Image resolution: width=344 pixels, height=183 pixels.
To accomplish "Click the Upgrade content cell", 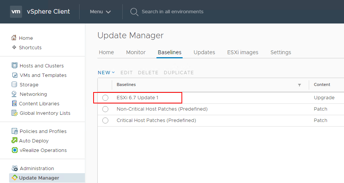I will 324,98.
